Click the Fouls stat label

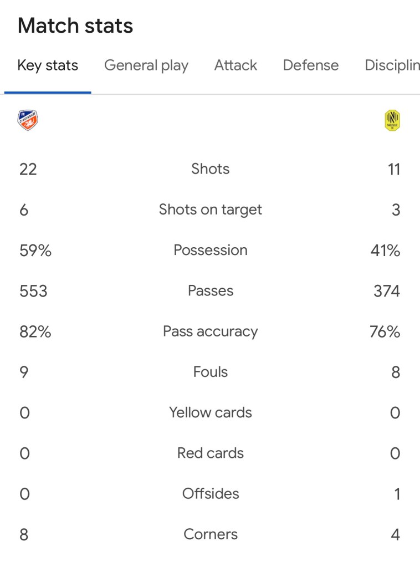click(x=211, y=372)
